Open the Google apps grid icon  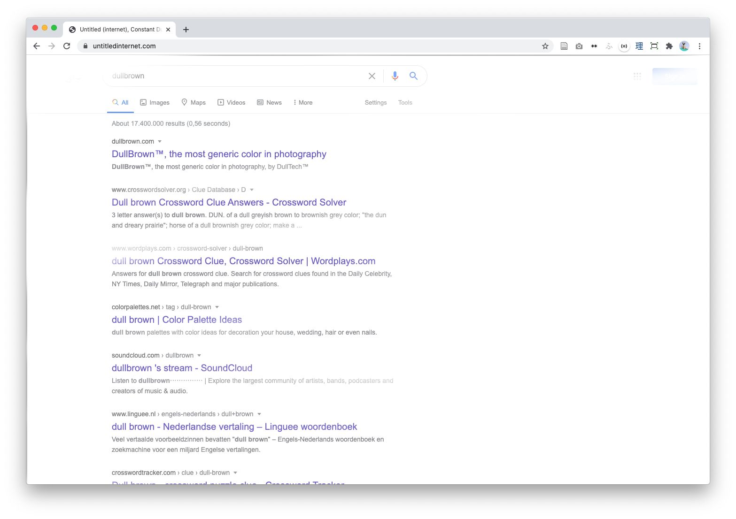[x=637, y=76]
